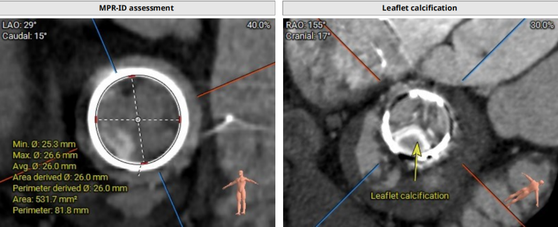
Task: Grab the left red handle of the ellipse
Action: coord(96,119)
